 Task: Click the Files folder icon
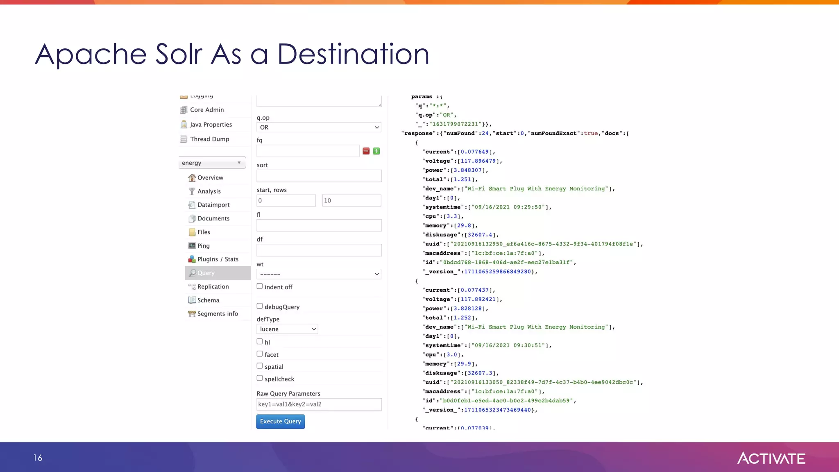[192, 232]
